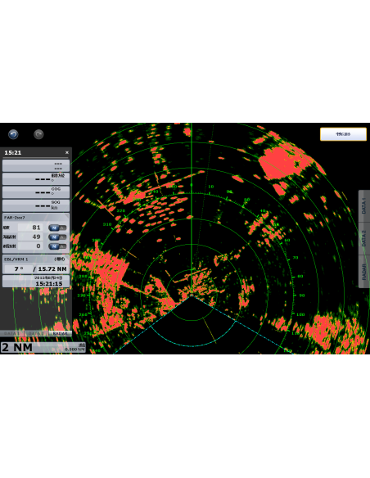370x478 pixels.
Task: Close the 15:21 data panel
Action: tap(67, 152)
